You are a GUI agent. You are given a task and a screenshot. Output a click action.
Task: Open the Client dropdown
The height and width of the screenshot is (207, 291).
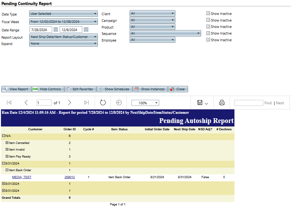click(x=152, y=13)
